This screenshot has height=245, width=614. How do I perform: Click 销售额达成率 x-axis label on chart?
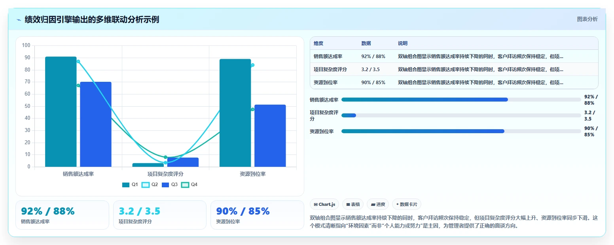point(78,174)
